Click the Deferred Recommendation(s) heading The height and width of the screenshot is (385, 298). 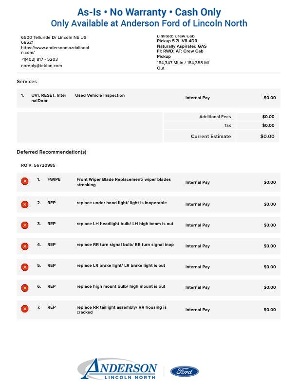[52, 152]
